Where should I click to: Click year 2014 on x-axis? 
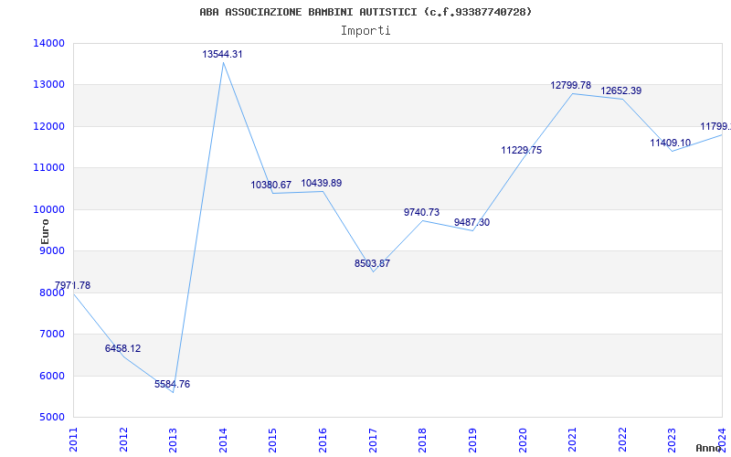pos(223,441)
